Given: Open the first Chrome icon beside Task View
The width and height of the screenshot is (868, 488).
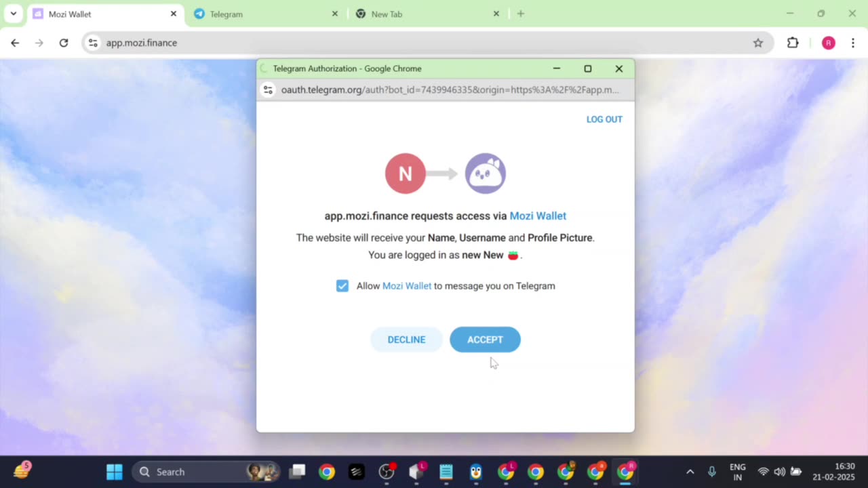Looking at the screenshot, I should [327, 472].
